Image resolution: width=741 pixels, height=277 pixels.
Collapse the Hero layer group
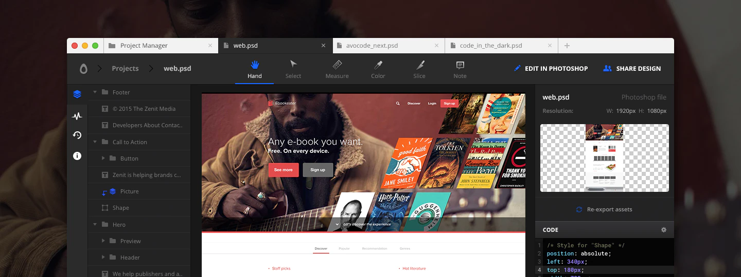tap(95, 224)
